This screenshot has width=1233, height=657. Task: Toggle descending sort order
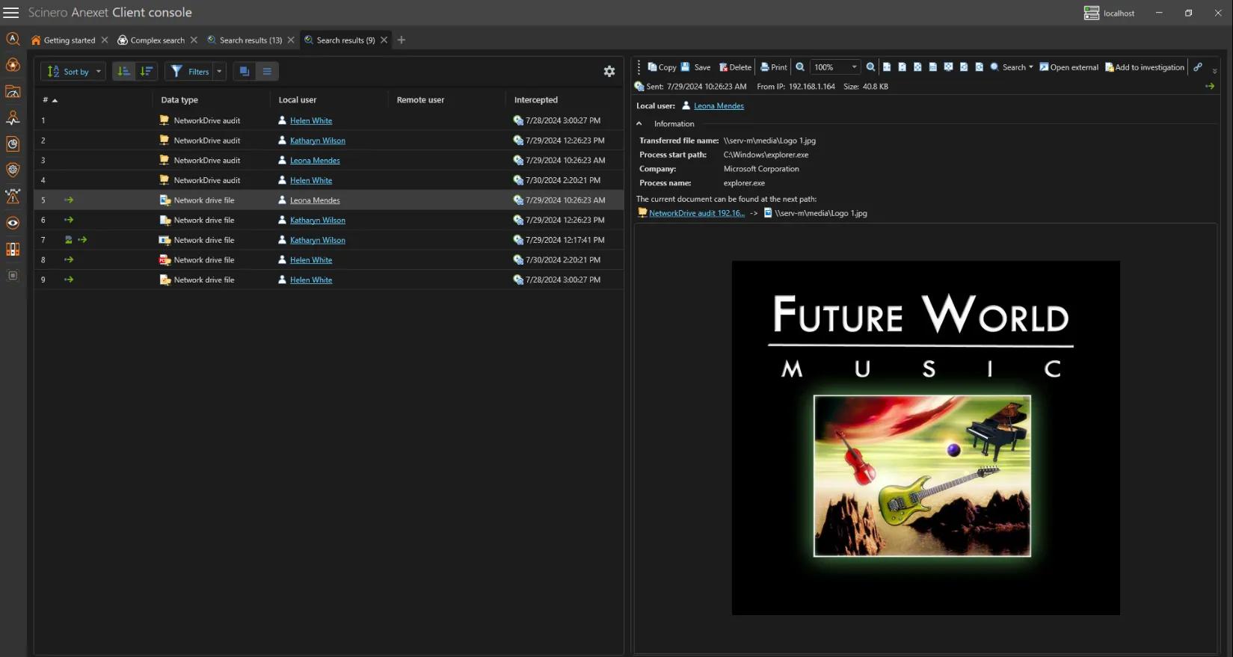(x=147, y=71)
